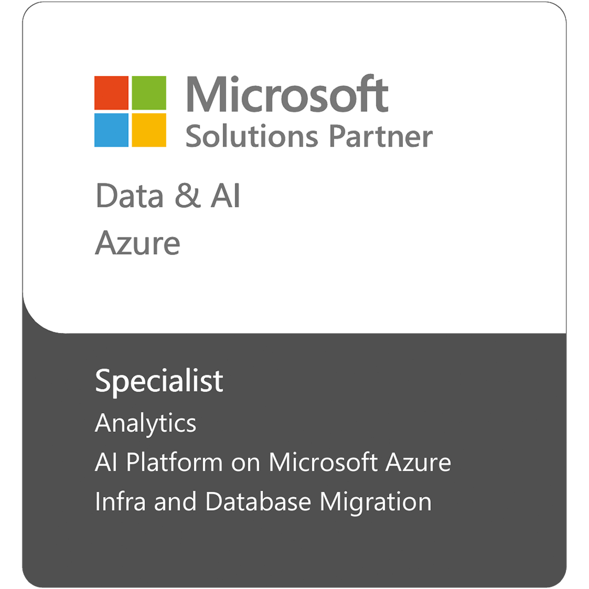Click Infra and Database Migration line
This screenshot has width=589, height=589.
coord(263,502)
